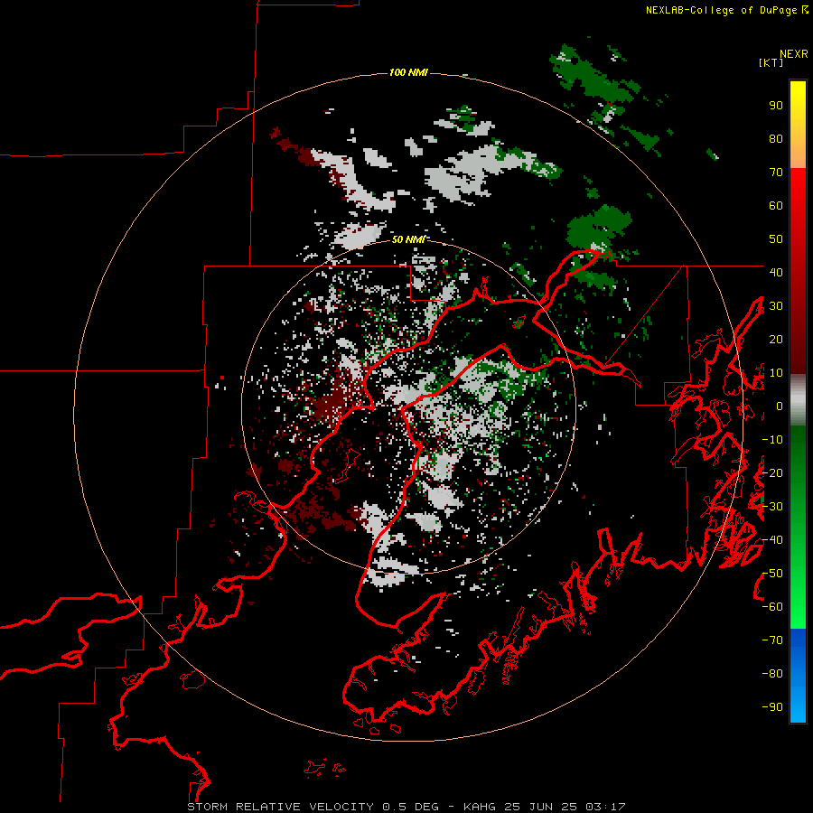813x813 pixels.
Task: Click the gray zero-velocity segment of the color bar
Action: click(x=798, y=400)
